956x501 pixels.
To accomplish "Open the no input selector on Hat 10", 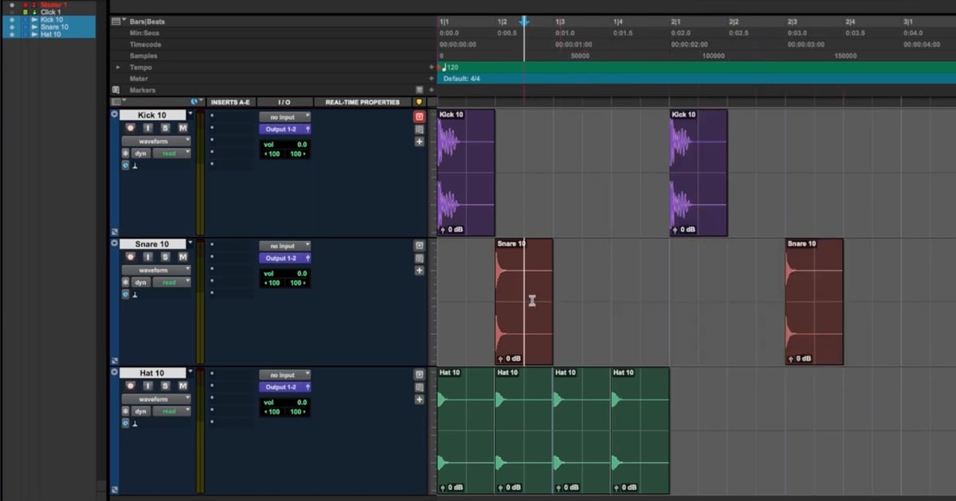I will tap(284, 374).
